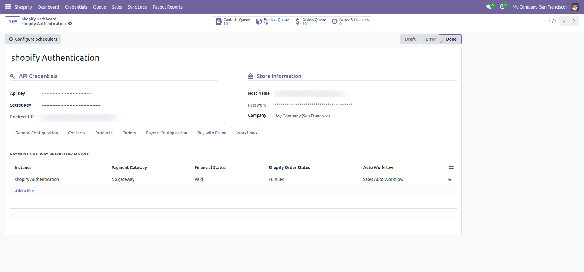Click the Configure Schedulers button

(33, 39)
